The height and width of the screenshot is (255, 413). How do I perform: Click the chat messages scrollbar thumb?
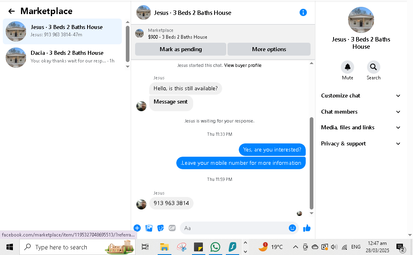coord(311,163)
